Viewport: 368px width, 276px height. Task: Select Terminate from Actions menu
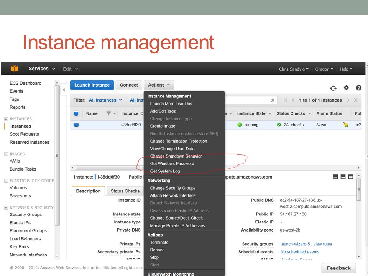click(x=159, y=242)
